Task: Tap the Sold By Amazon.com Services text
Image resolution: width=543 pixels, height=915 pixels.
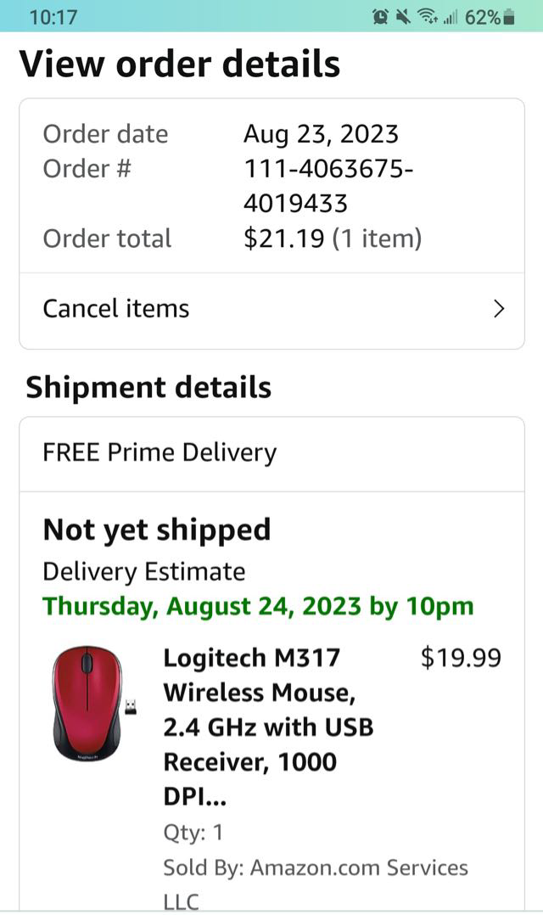Action: (x=315, y=867)
